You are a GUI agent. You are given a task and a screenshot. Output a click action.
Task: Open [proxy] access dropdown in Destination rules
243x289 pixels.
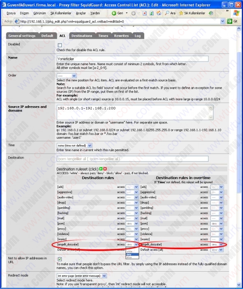click(132, 229)
